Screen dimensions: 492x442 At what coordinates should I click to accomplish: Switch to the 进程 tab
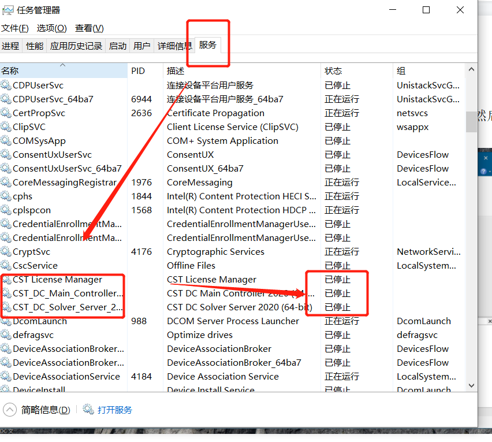click(10, 46)
